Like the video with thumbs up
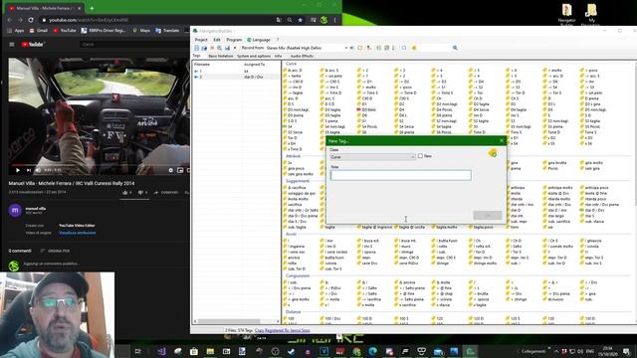Viewport: 637px width, 358px height. pyautogui.click(x=126, y=192)
